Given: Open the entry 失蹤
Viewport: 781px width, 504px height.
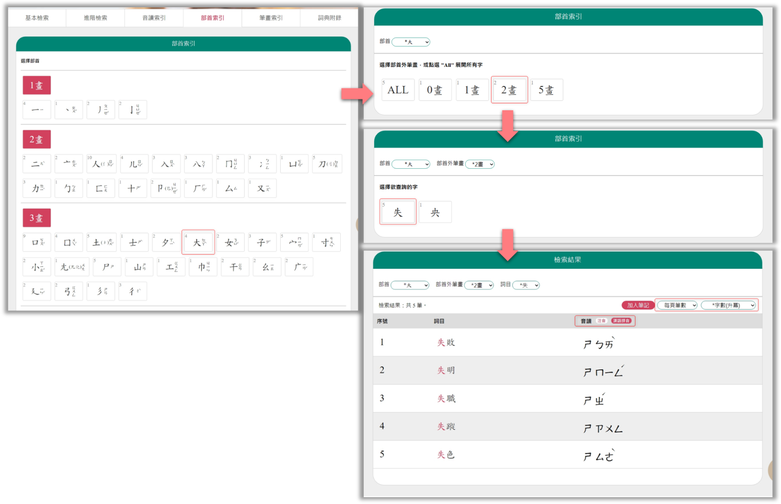Looking at the screenshot, I should point(446,426).
